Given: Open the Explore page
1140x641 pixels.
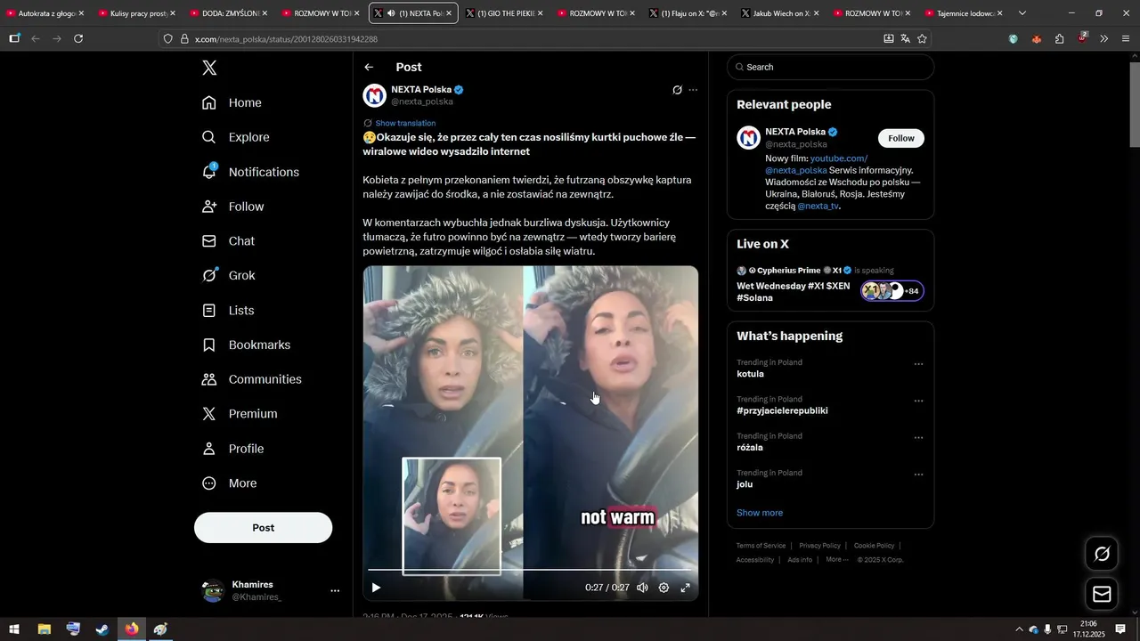Looking at the screenshot, I should [235, 137].
